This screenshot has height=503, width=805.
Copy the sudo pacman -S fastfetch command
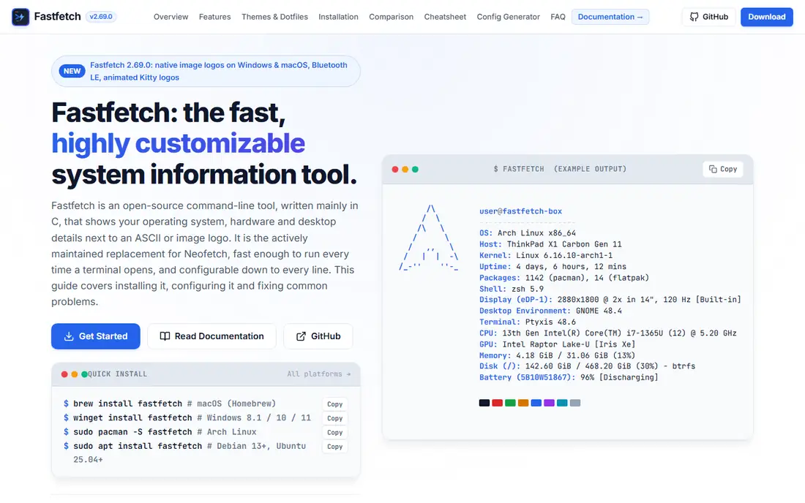pyautogui.click(x=334, y=432)
